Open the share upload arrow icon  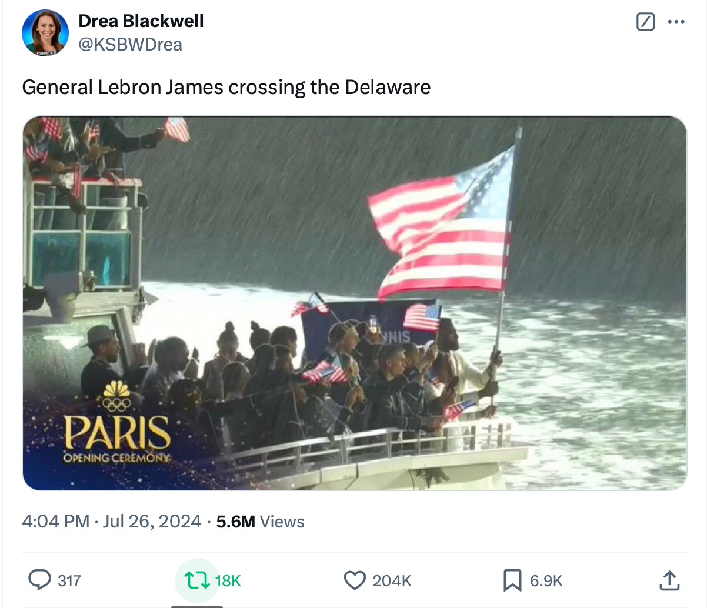(x=670, y=580)
